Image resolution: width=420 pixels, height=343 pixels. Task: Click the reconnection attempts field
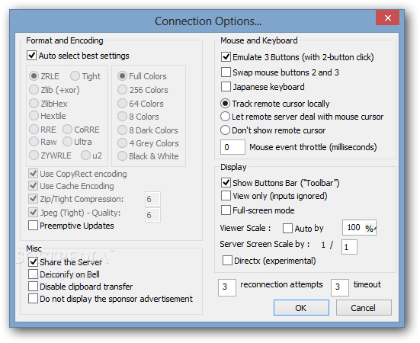coord(227,287)
